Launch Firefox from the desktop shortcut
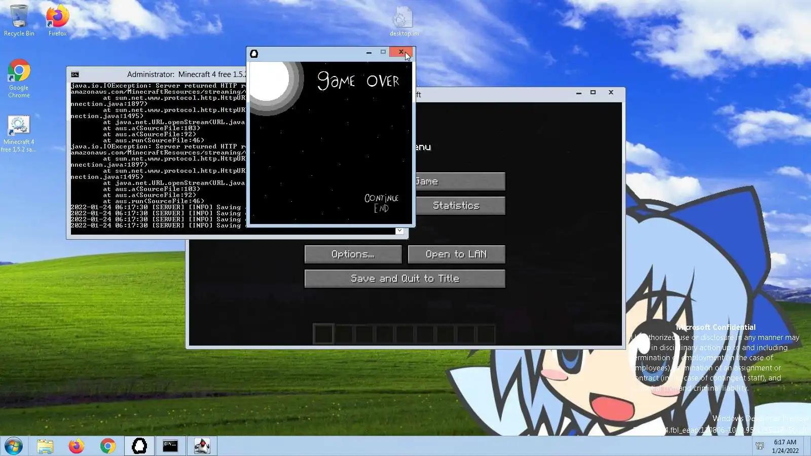Viewport: 811px width, 456px height. [57, 20]
